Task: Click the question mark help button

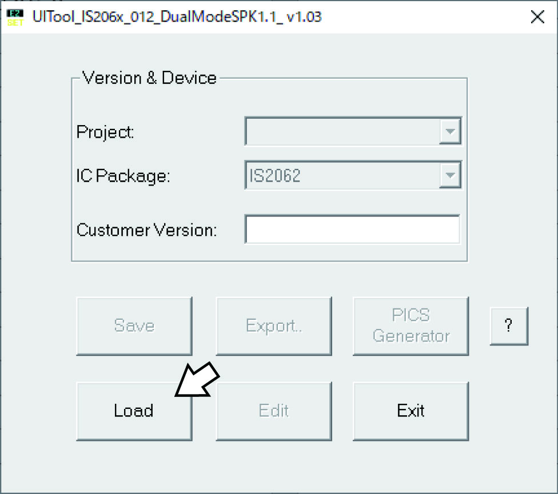Action: click(508, 326)
